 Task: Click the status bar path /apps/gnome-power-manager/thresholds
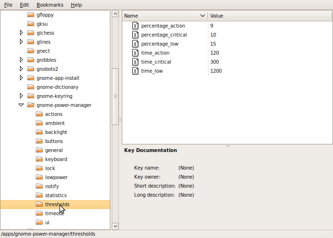coord(48,234)
